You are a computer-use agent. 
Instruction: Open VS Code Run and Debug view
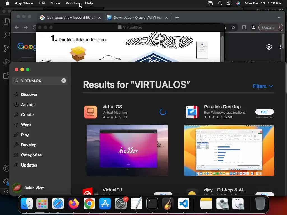[6, 62]
